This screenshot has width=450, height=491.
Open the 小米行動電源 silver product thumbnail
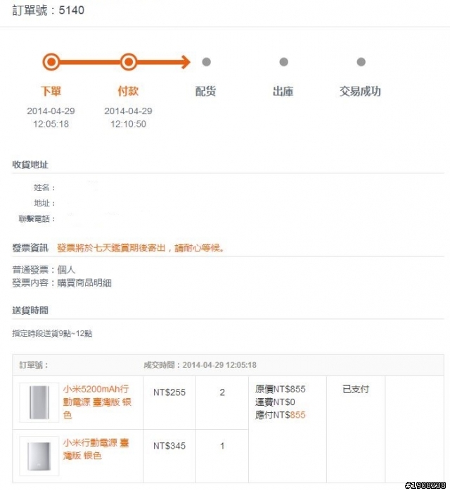coord(39,456)
